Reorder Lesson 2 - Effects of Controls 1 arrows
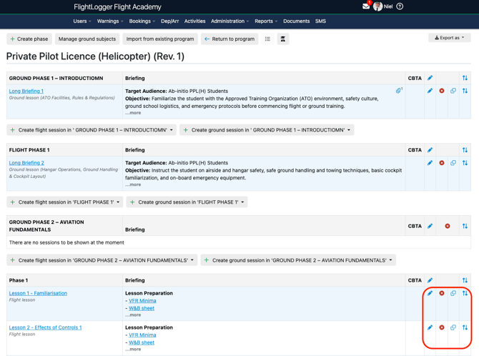Screen dimensions: 479x356 465,327
